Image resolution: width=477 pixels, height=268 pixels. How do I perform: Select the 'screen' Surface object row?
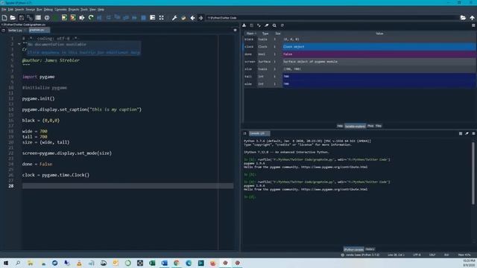[x=359, y=61]
